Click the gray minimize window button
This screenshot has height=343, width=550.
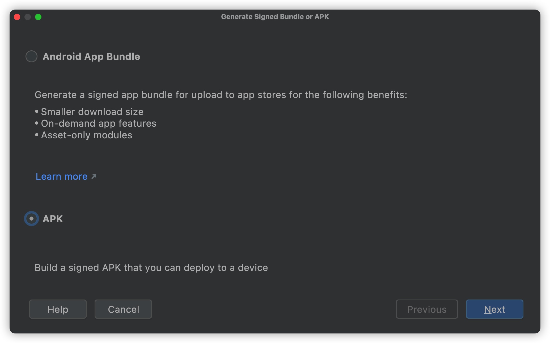pos(28,17)
